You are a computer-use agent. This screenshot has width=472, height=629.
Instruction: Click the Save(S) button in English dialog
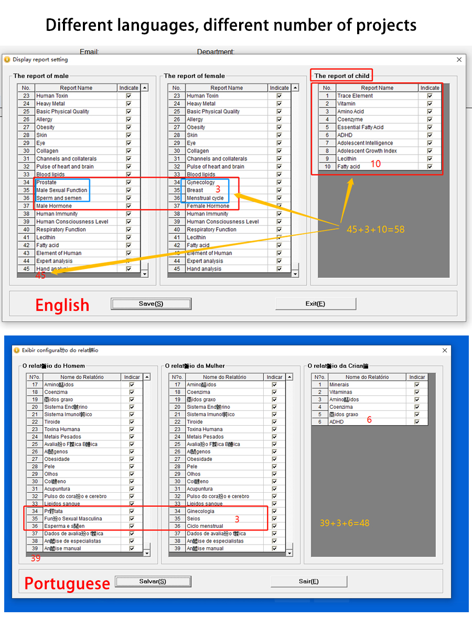[151, 303]
